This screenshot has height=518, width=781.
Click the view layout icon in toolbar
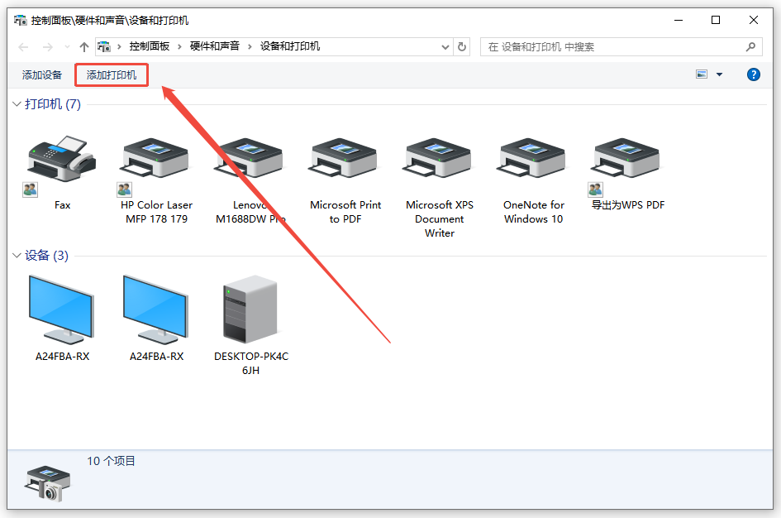pyautogui.click(x=702, y=74)
